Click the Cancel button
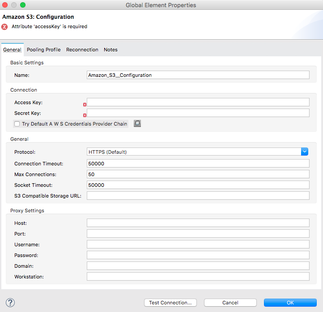 coord(230,303)
